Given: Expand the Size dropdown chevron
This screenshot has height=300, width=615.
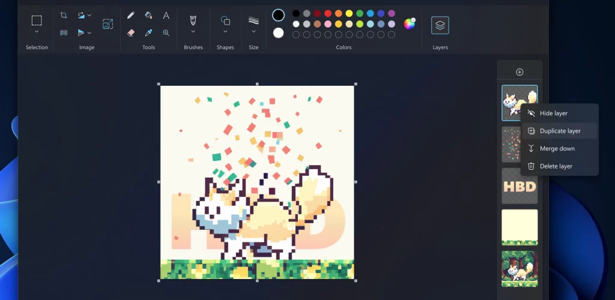Looking at the screenshot, I should point(254,31).
